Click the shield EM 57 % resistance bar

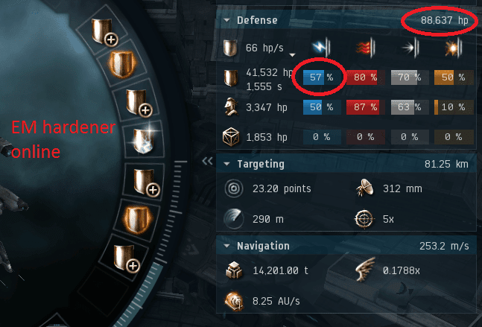(322, 77)
